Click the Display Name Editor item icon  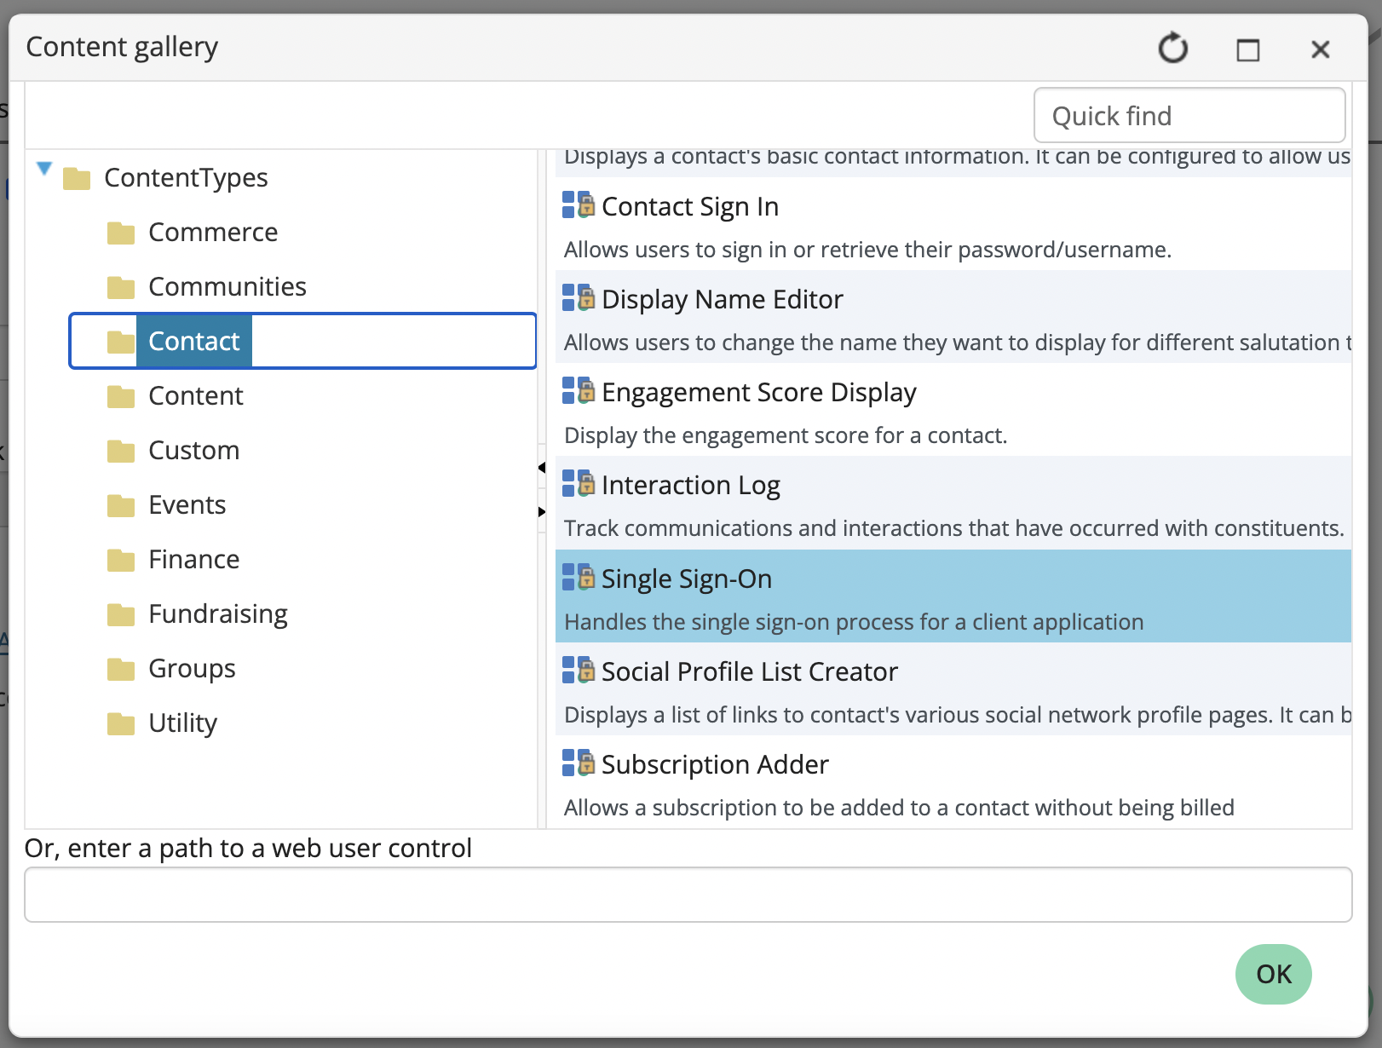pyautogui.click(x=576, y=299)
